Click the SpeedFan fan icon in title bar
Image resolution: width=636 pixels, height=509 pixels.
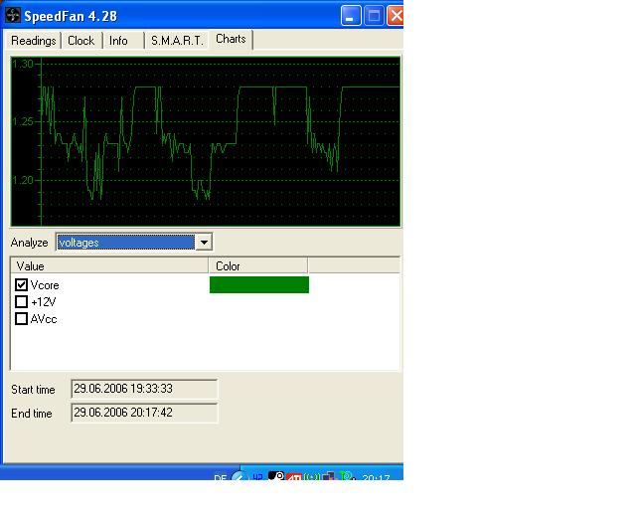tap(13, 16)
